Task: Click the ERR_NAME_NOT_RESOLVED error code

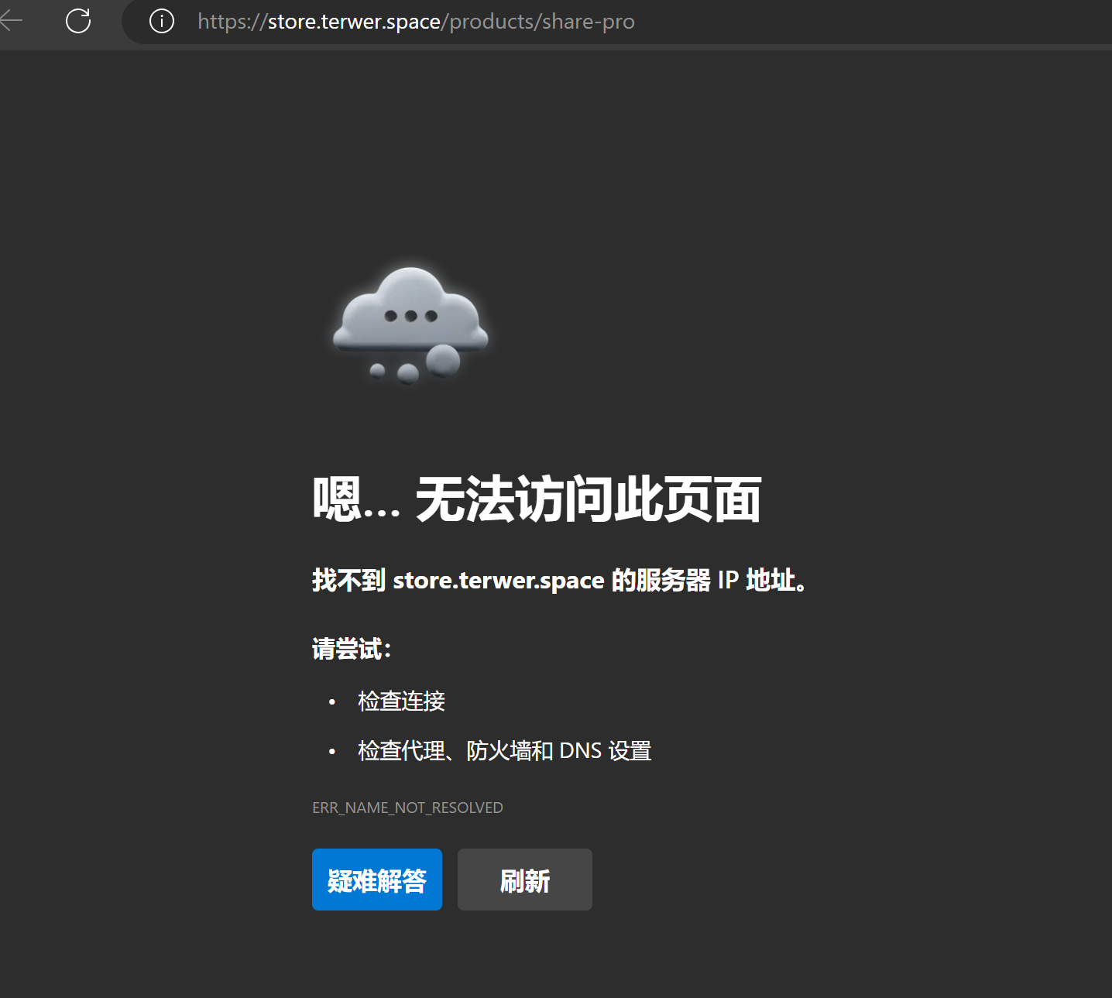Action: click(407, 808)
